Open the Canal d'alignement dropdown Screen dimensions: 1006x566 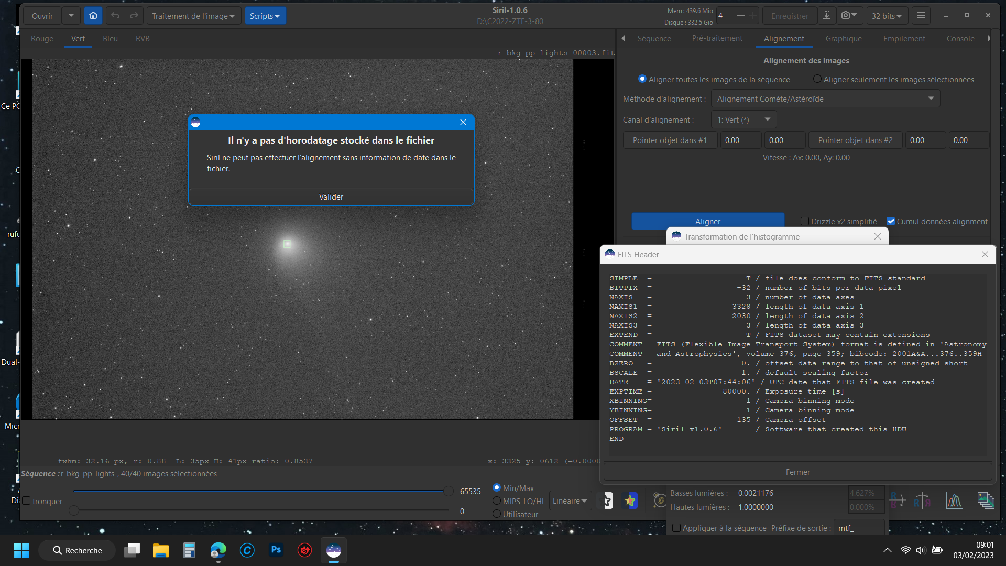click(x=743, y=119)
